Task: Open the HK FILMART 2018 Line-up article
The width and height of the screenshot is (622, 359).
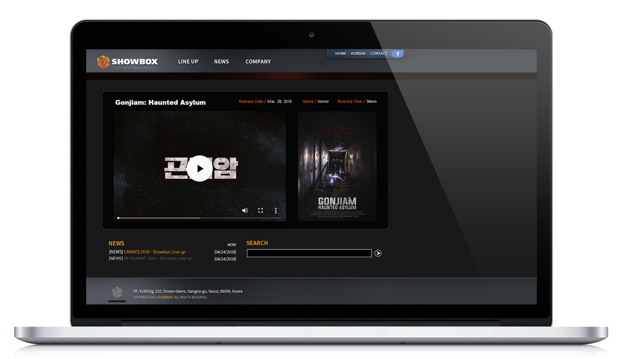Action: pos(158,258)
